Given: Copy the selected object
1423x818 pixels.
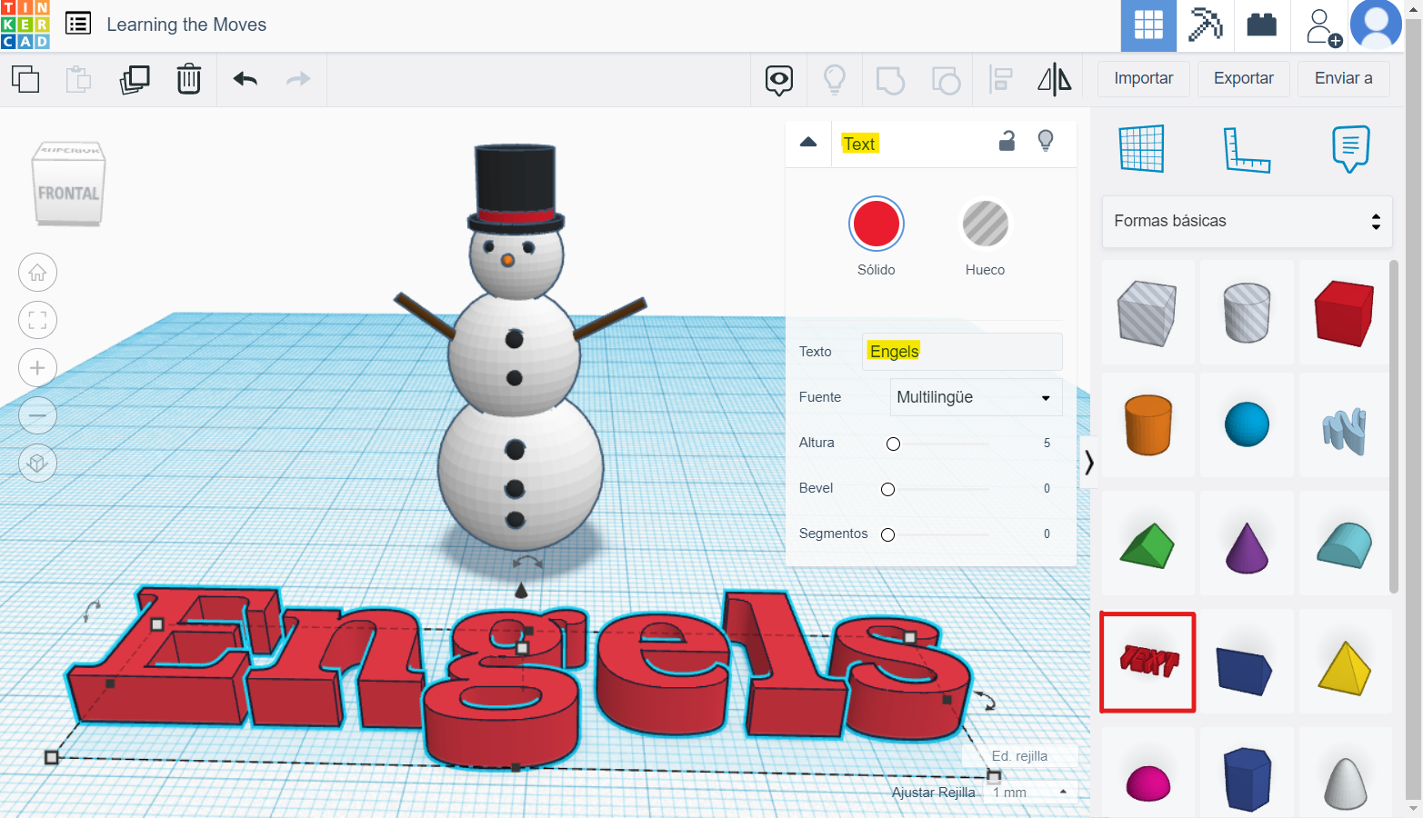Looking at the screenshot, I should pos(25,79).
